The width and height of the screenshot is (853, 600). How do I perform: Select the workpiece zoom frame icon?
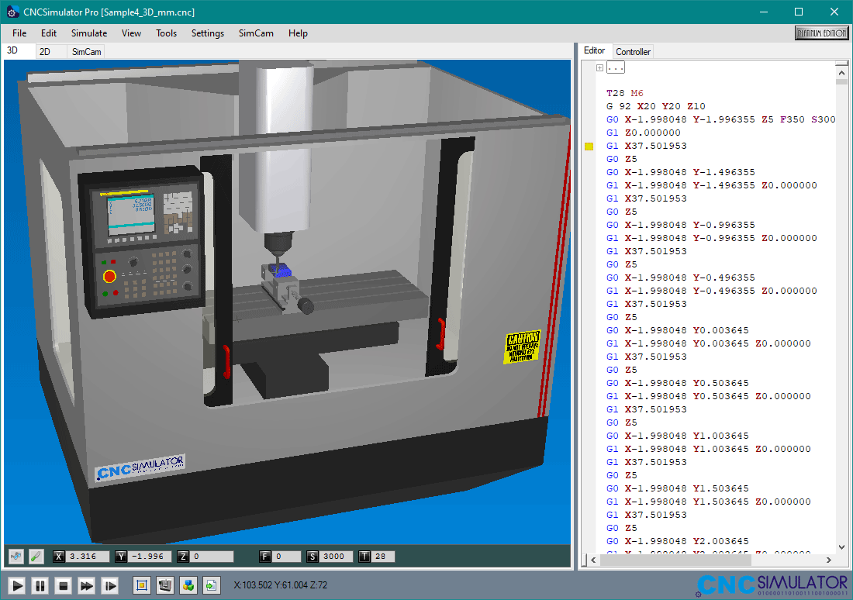pos(141,586)
